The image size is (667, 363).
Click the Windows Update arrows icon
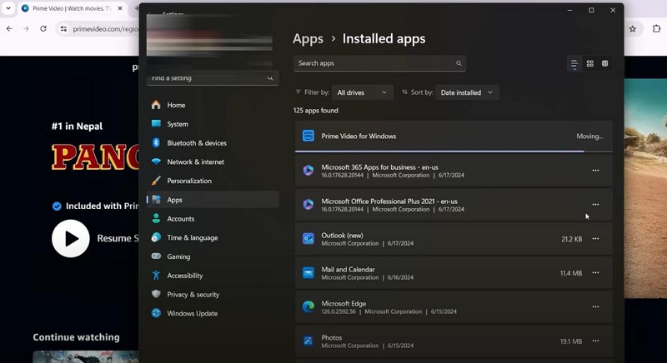156,313
